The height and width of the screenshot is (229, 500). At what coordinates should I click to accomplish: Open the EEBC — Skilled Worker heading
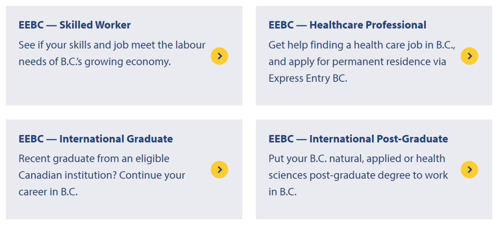click(75, 25)
